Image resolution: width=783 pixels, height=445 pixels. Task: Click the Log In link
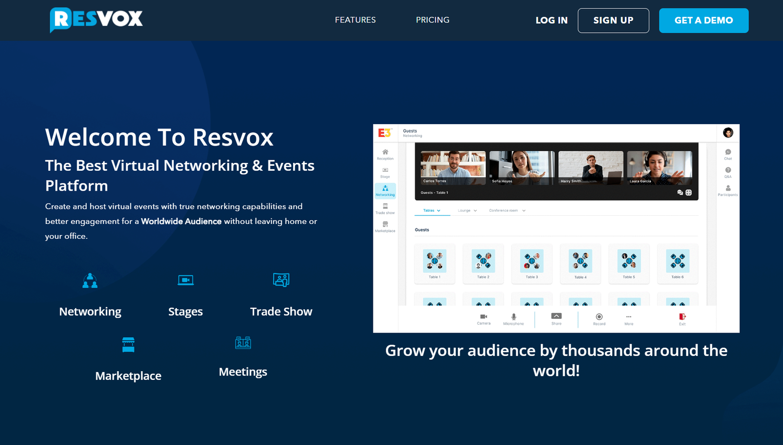[552, 20]
